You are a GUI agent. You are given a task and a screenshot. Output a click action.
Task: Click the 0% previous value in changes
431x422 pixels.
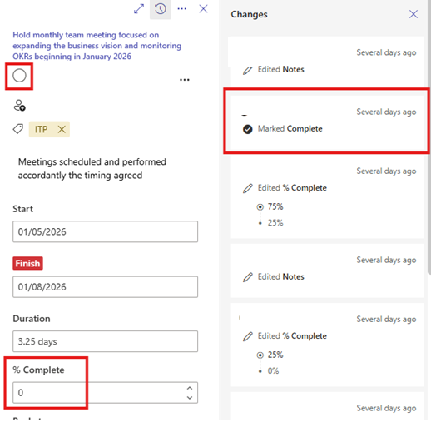click(x=273, y=371)
